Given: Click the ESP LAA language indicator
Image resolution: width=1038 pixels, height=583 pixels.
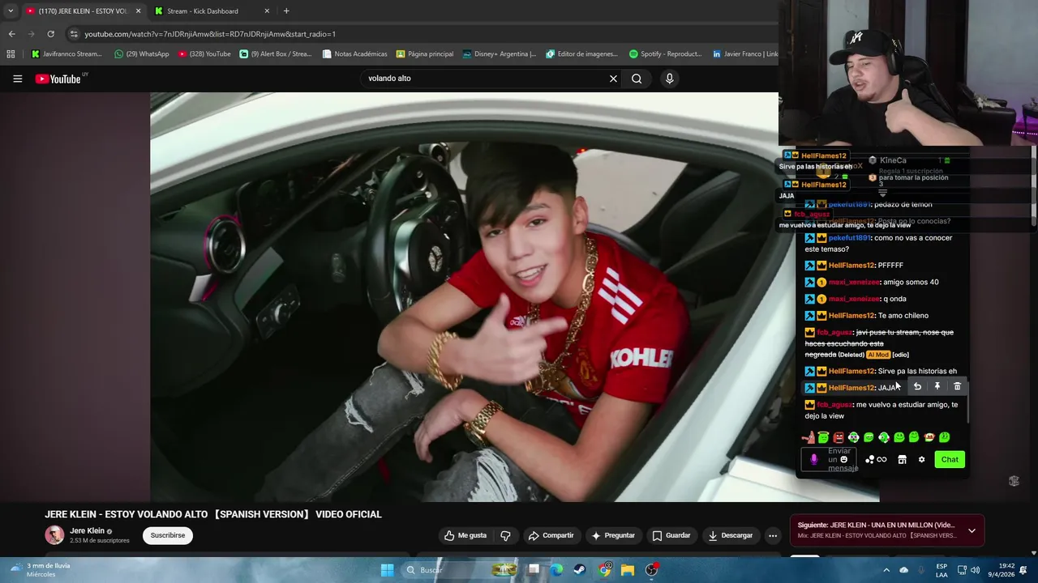Looking at the screenshot, I should click(x=941, y=570).
